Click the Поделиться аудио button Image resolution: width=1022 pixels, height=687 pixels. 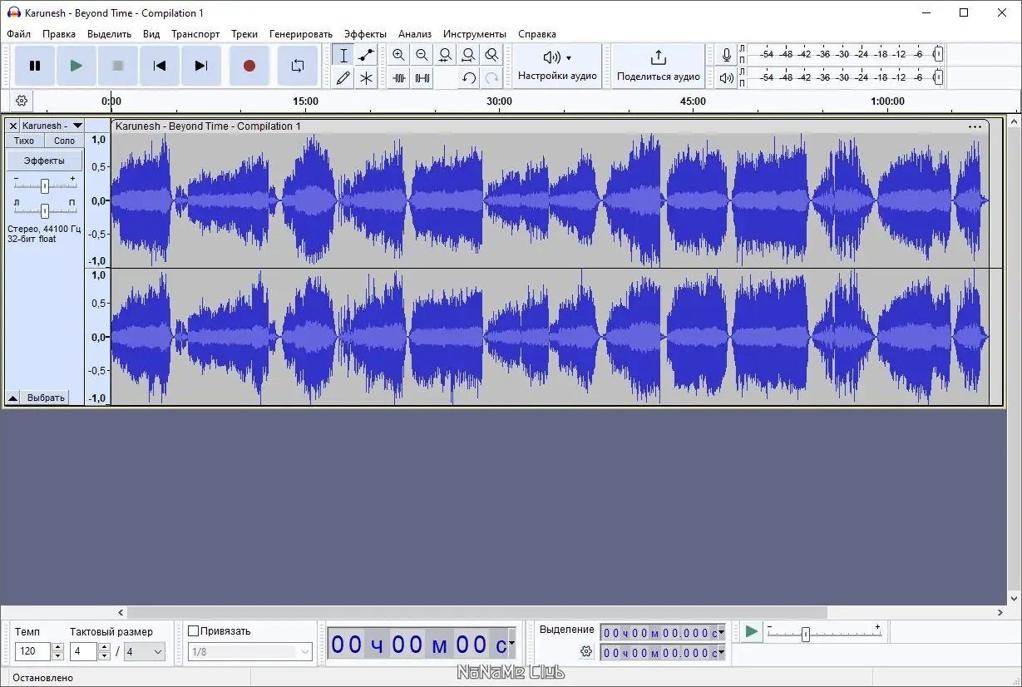[659, 66]
